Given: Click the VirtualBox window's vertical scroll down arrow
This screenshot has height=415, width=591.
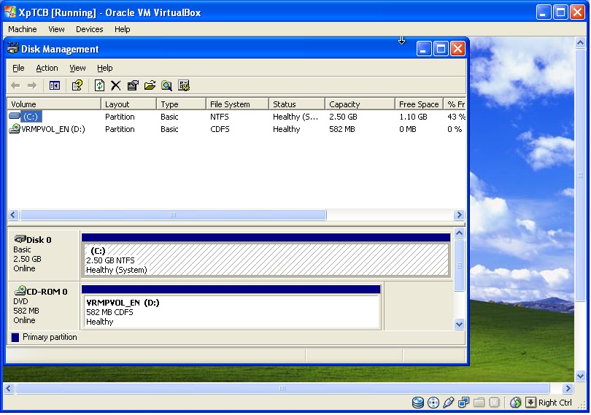Looking at the screenshot, I should (581, 376).
